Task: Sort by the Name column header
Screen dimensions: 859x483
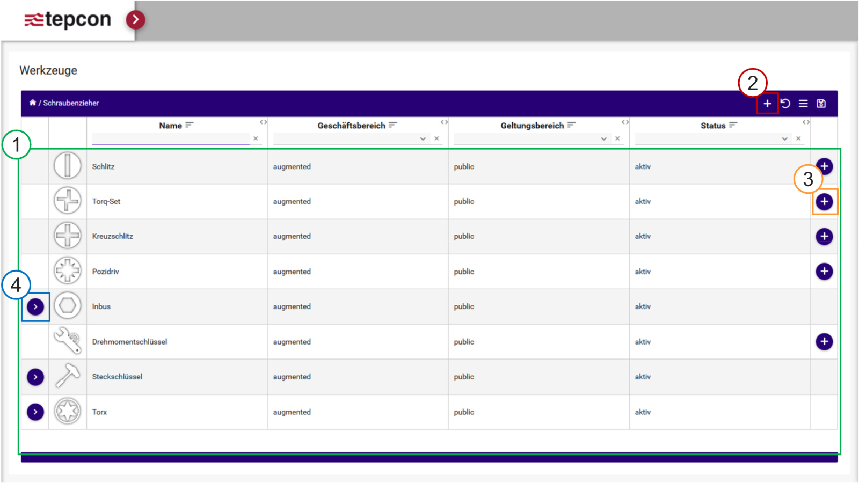Action: (x=171, y=126)
